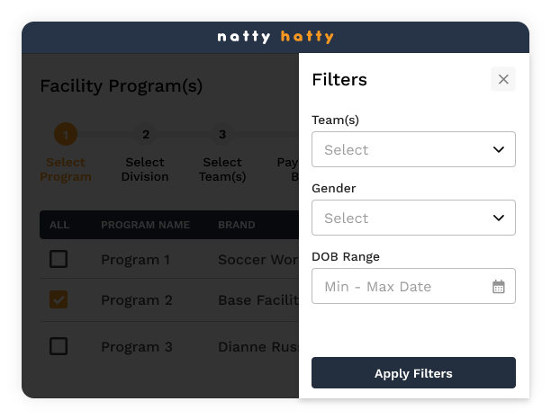
Task: Expand the Gender dropdown chevron
Action: (x=499, y=218)
